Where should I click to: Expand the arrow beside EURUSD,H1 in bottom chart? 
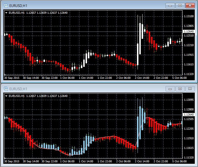[x=6, y=96]
